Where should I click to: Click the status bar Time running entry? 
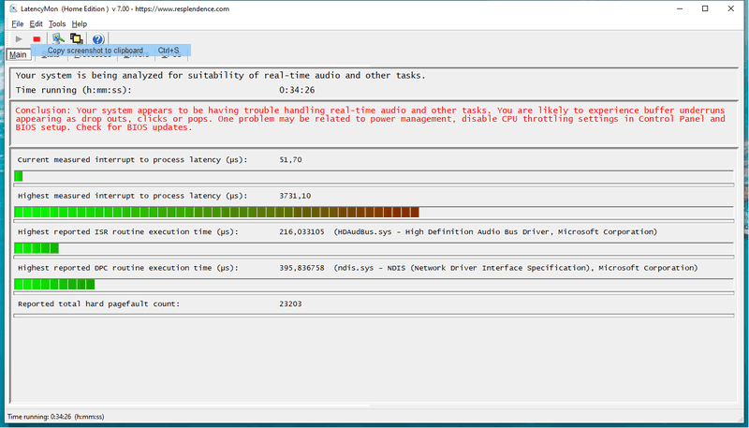tap(55, 417)
